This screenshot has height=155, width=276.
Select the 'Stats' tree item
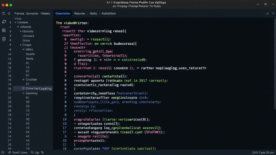[30, 59]
